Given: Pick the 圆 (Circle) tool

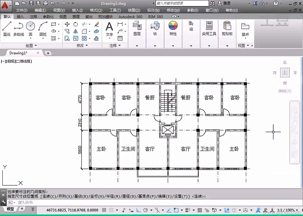Looking at the screenshot, I should coord(30,26).
